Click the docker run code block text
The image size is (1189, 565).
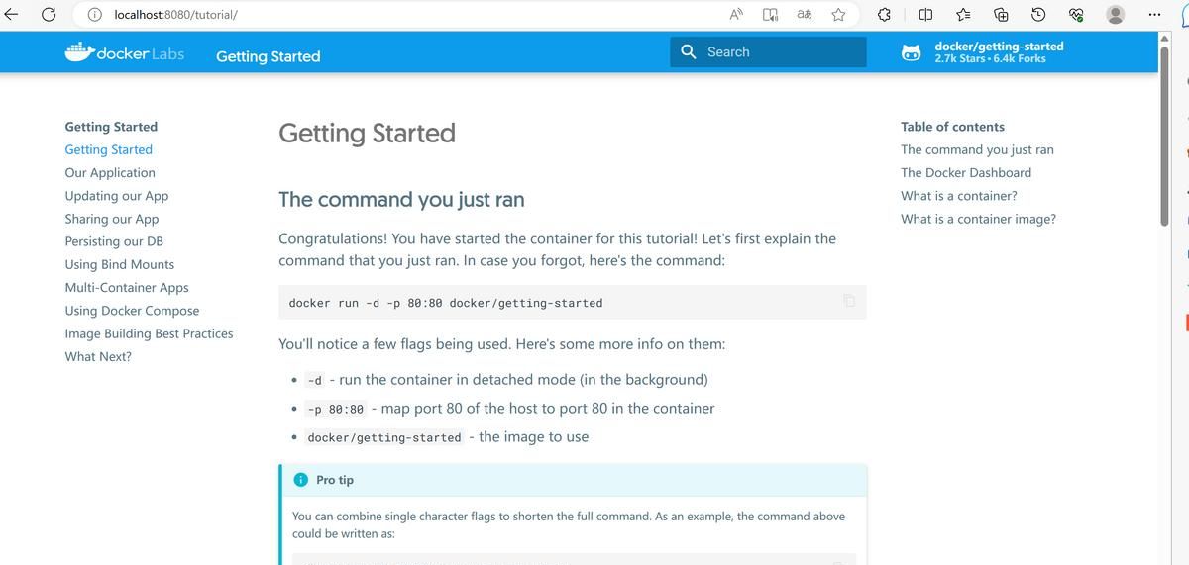[x=446, y=303]
